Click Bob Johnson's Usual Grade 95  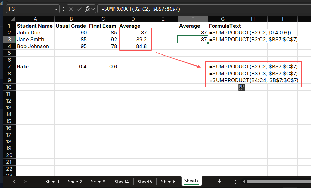point(71,46)
